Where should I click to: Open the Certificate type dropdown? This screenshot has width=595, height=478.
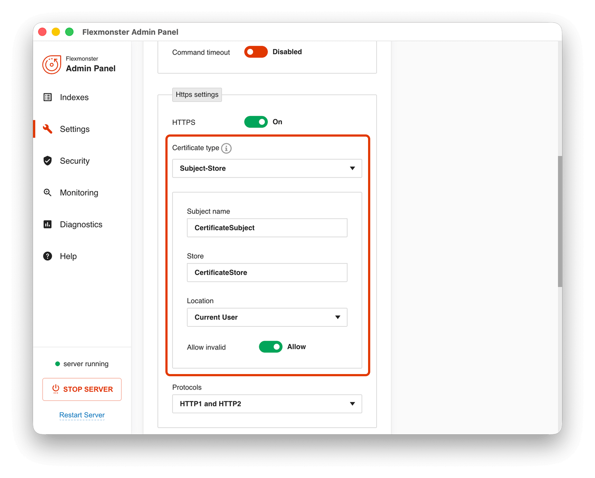coord(267,168)
